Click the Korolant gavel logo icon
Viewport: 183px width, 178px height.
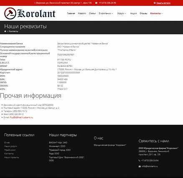pyautogui.click(x=10, y=13)
